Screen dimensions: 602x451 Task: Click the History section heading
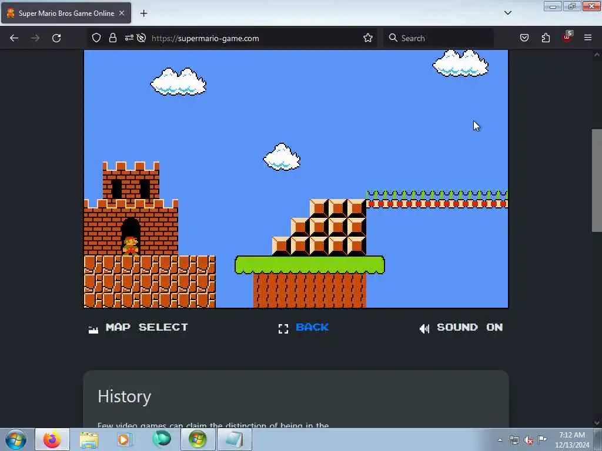[125, 396]
